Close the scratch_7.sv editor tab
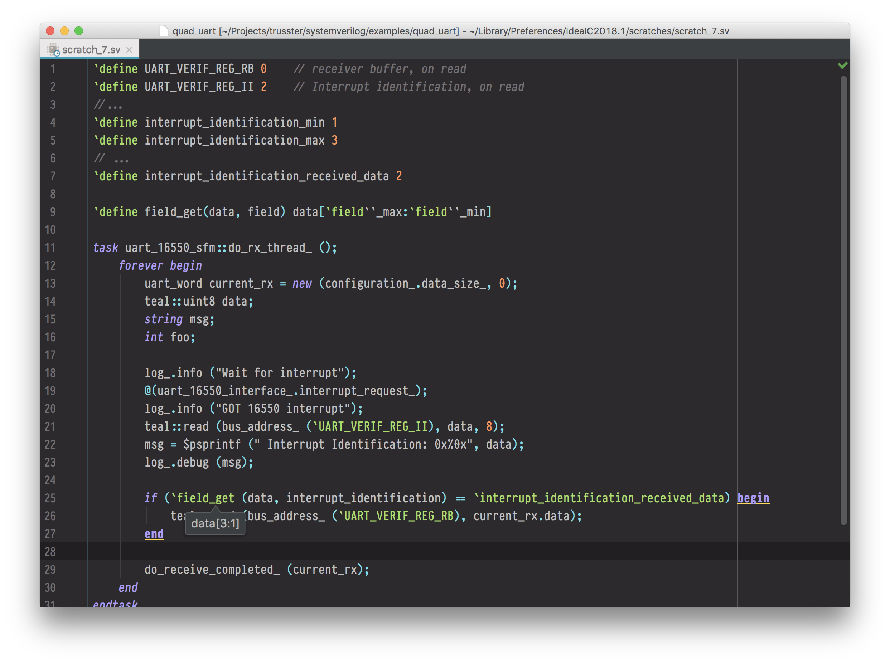This screenshot has width=890, height=664. pos(129,50)
